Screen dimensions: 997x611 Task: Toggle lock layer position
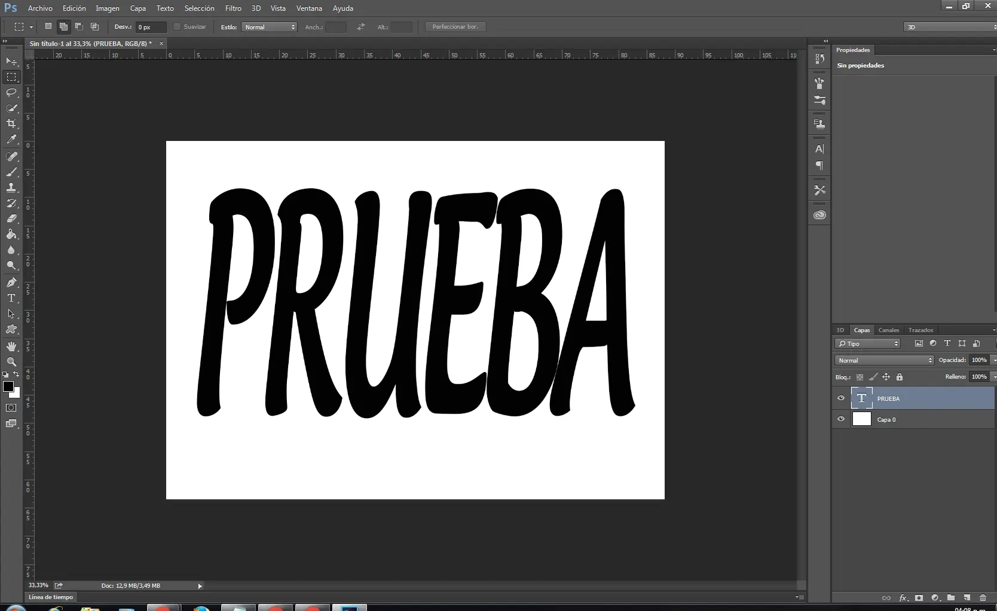click(x=886, y=377)
